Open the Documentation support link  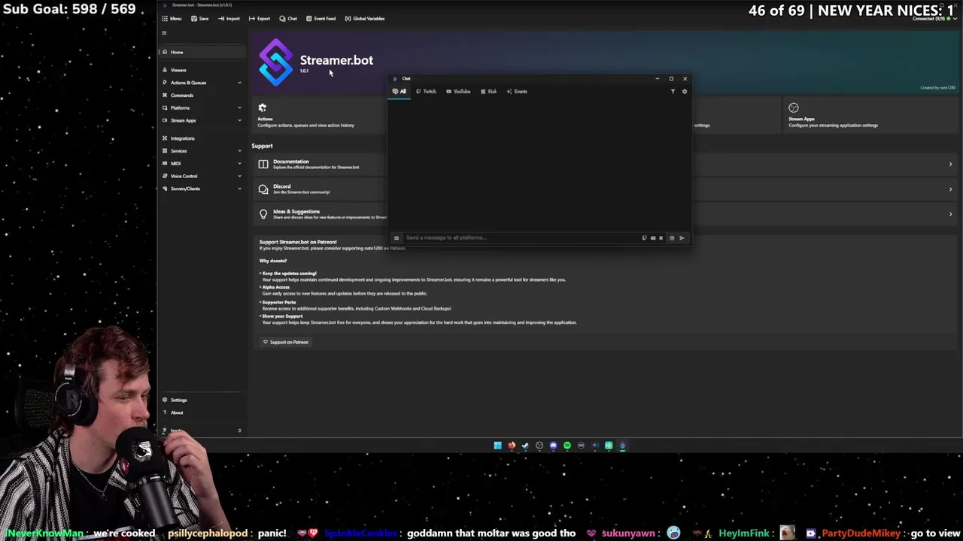tap(316, 164)
